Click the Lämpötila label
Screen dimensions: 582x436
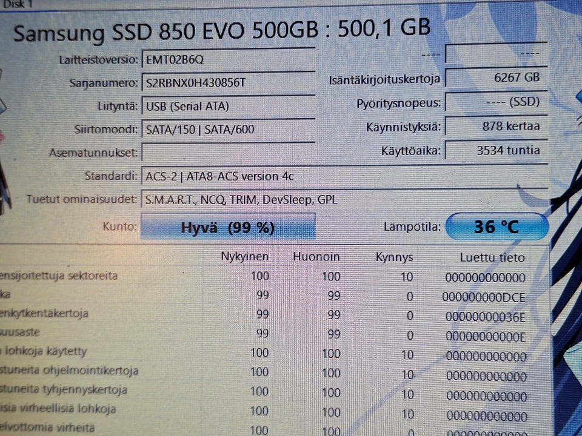(412, 226)
